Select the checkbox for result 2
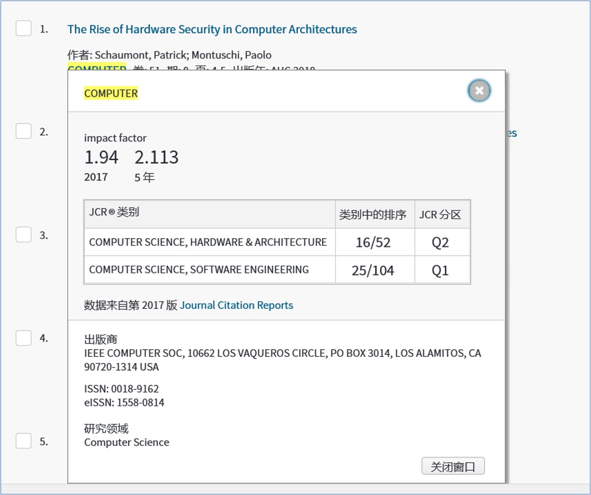 [23, 131]
